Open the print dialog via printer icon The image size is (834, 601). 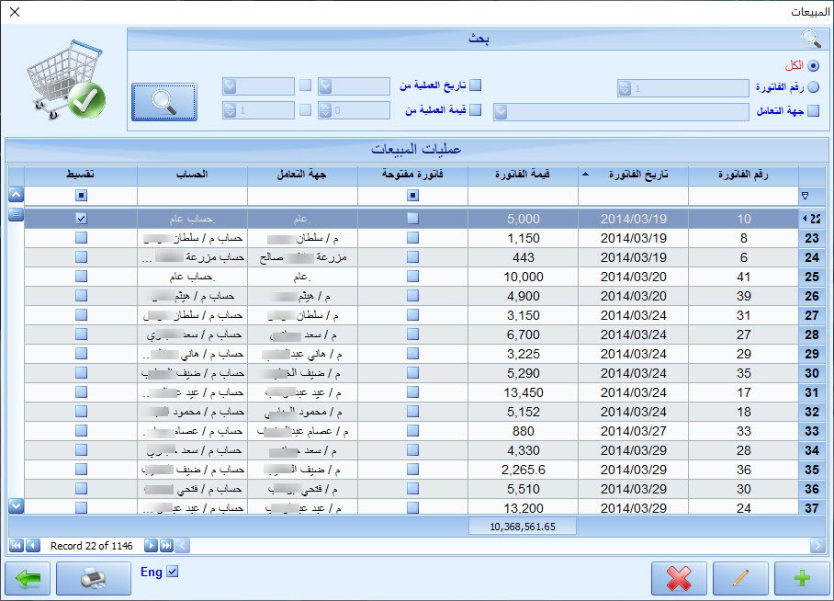pyautogui.click(x=93, y=579)
